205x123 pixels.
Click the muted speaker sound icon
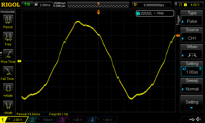[x=198, y=119]
